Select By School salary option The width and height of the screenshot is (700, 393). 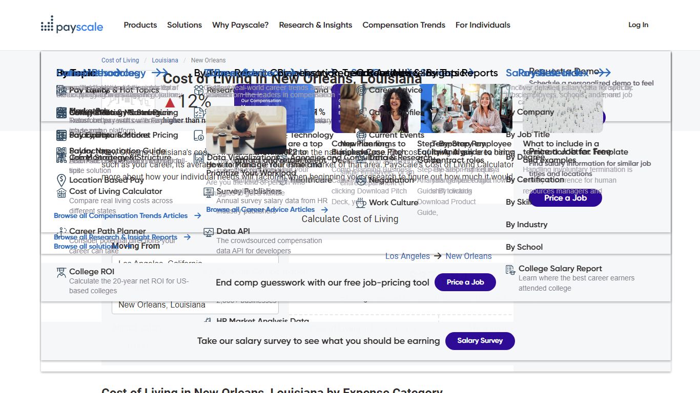pos(524,247)
